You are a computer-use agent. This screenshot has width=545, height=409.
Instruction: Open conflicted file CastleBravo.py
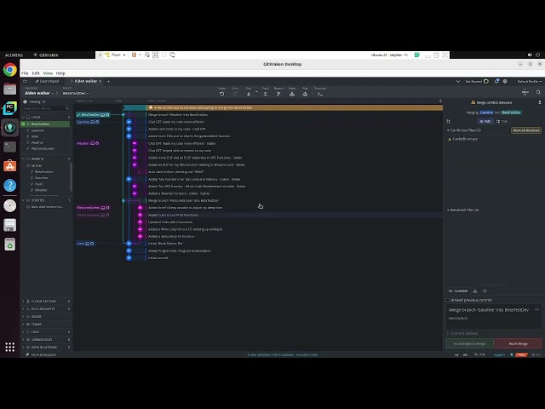click(x=465, y=139)
